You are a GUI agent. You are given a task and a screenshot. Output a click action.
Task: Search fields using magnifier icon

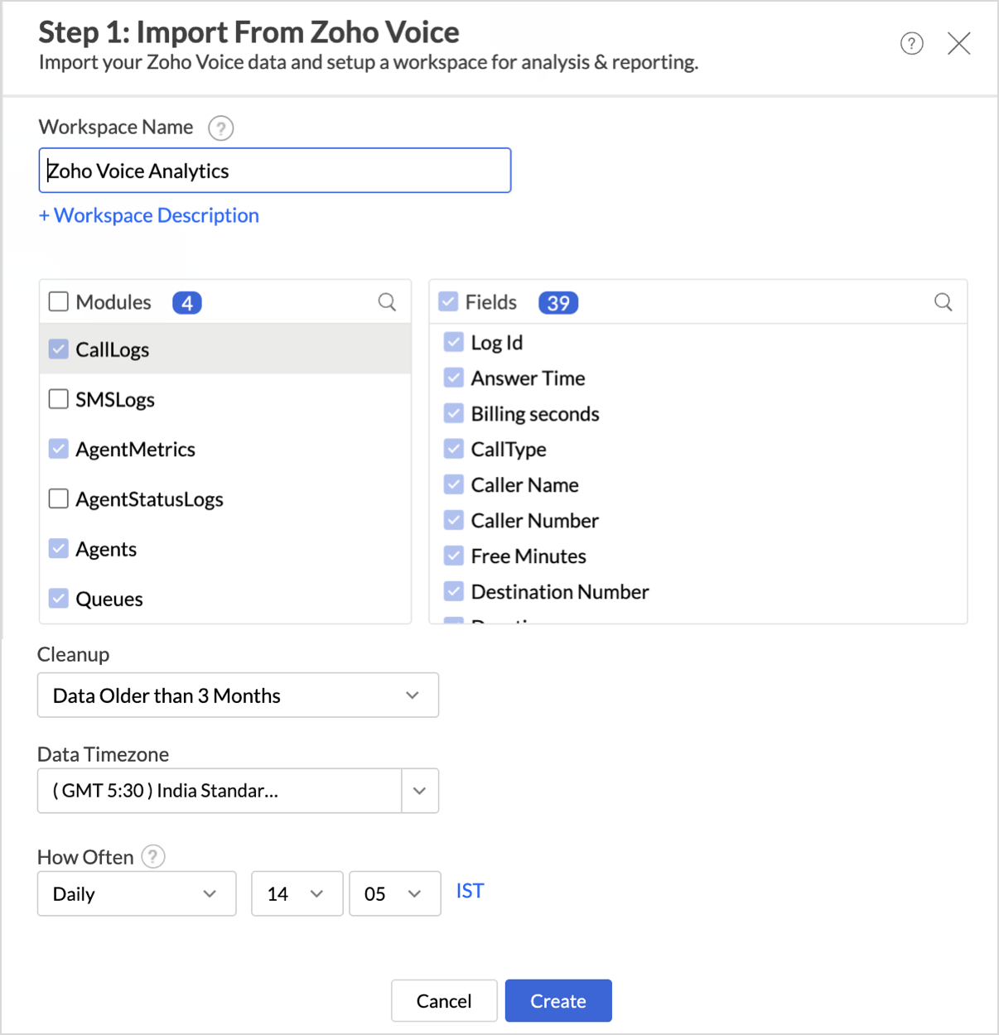(943, 302)
